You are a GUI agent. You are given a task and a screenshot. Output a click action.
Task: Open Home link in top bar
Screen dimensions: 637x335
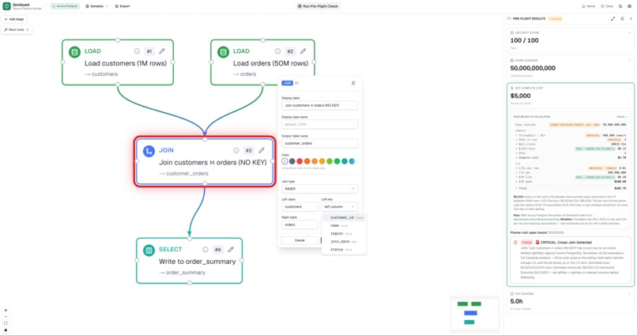point(588,6)
